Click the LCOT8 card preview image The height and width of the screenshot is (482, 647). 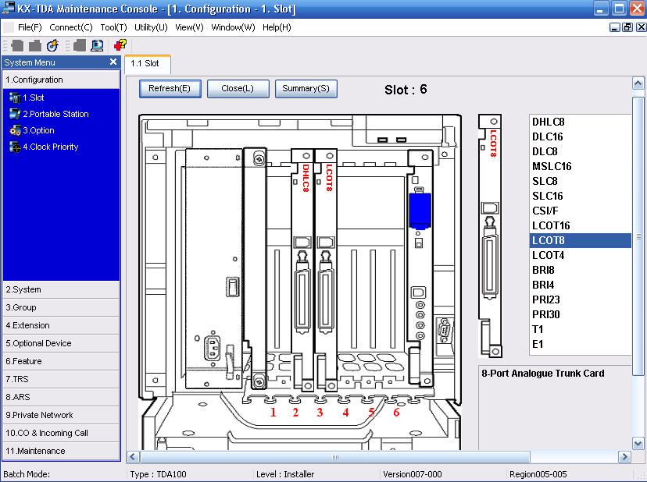click(x=490, y=236)
